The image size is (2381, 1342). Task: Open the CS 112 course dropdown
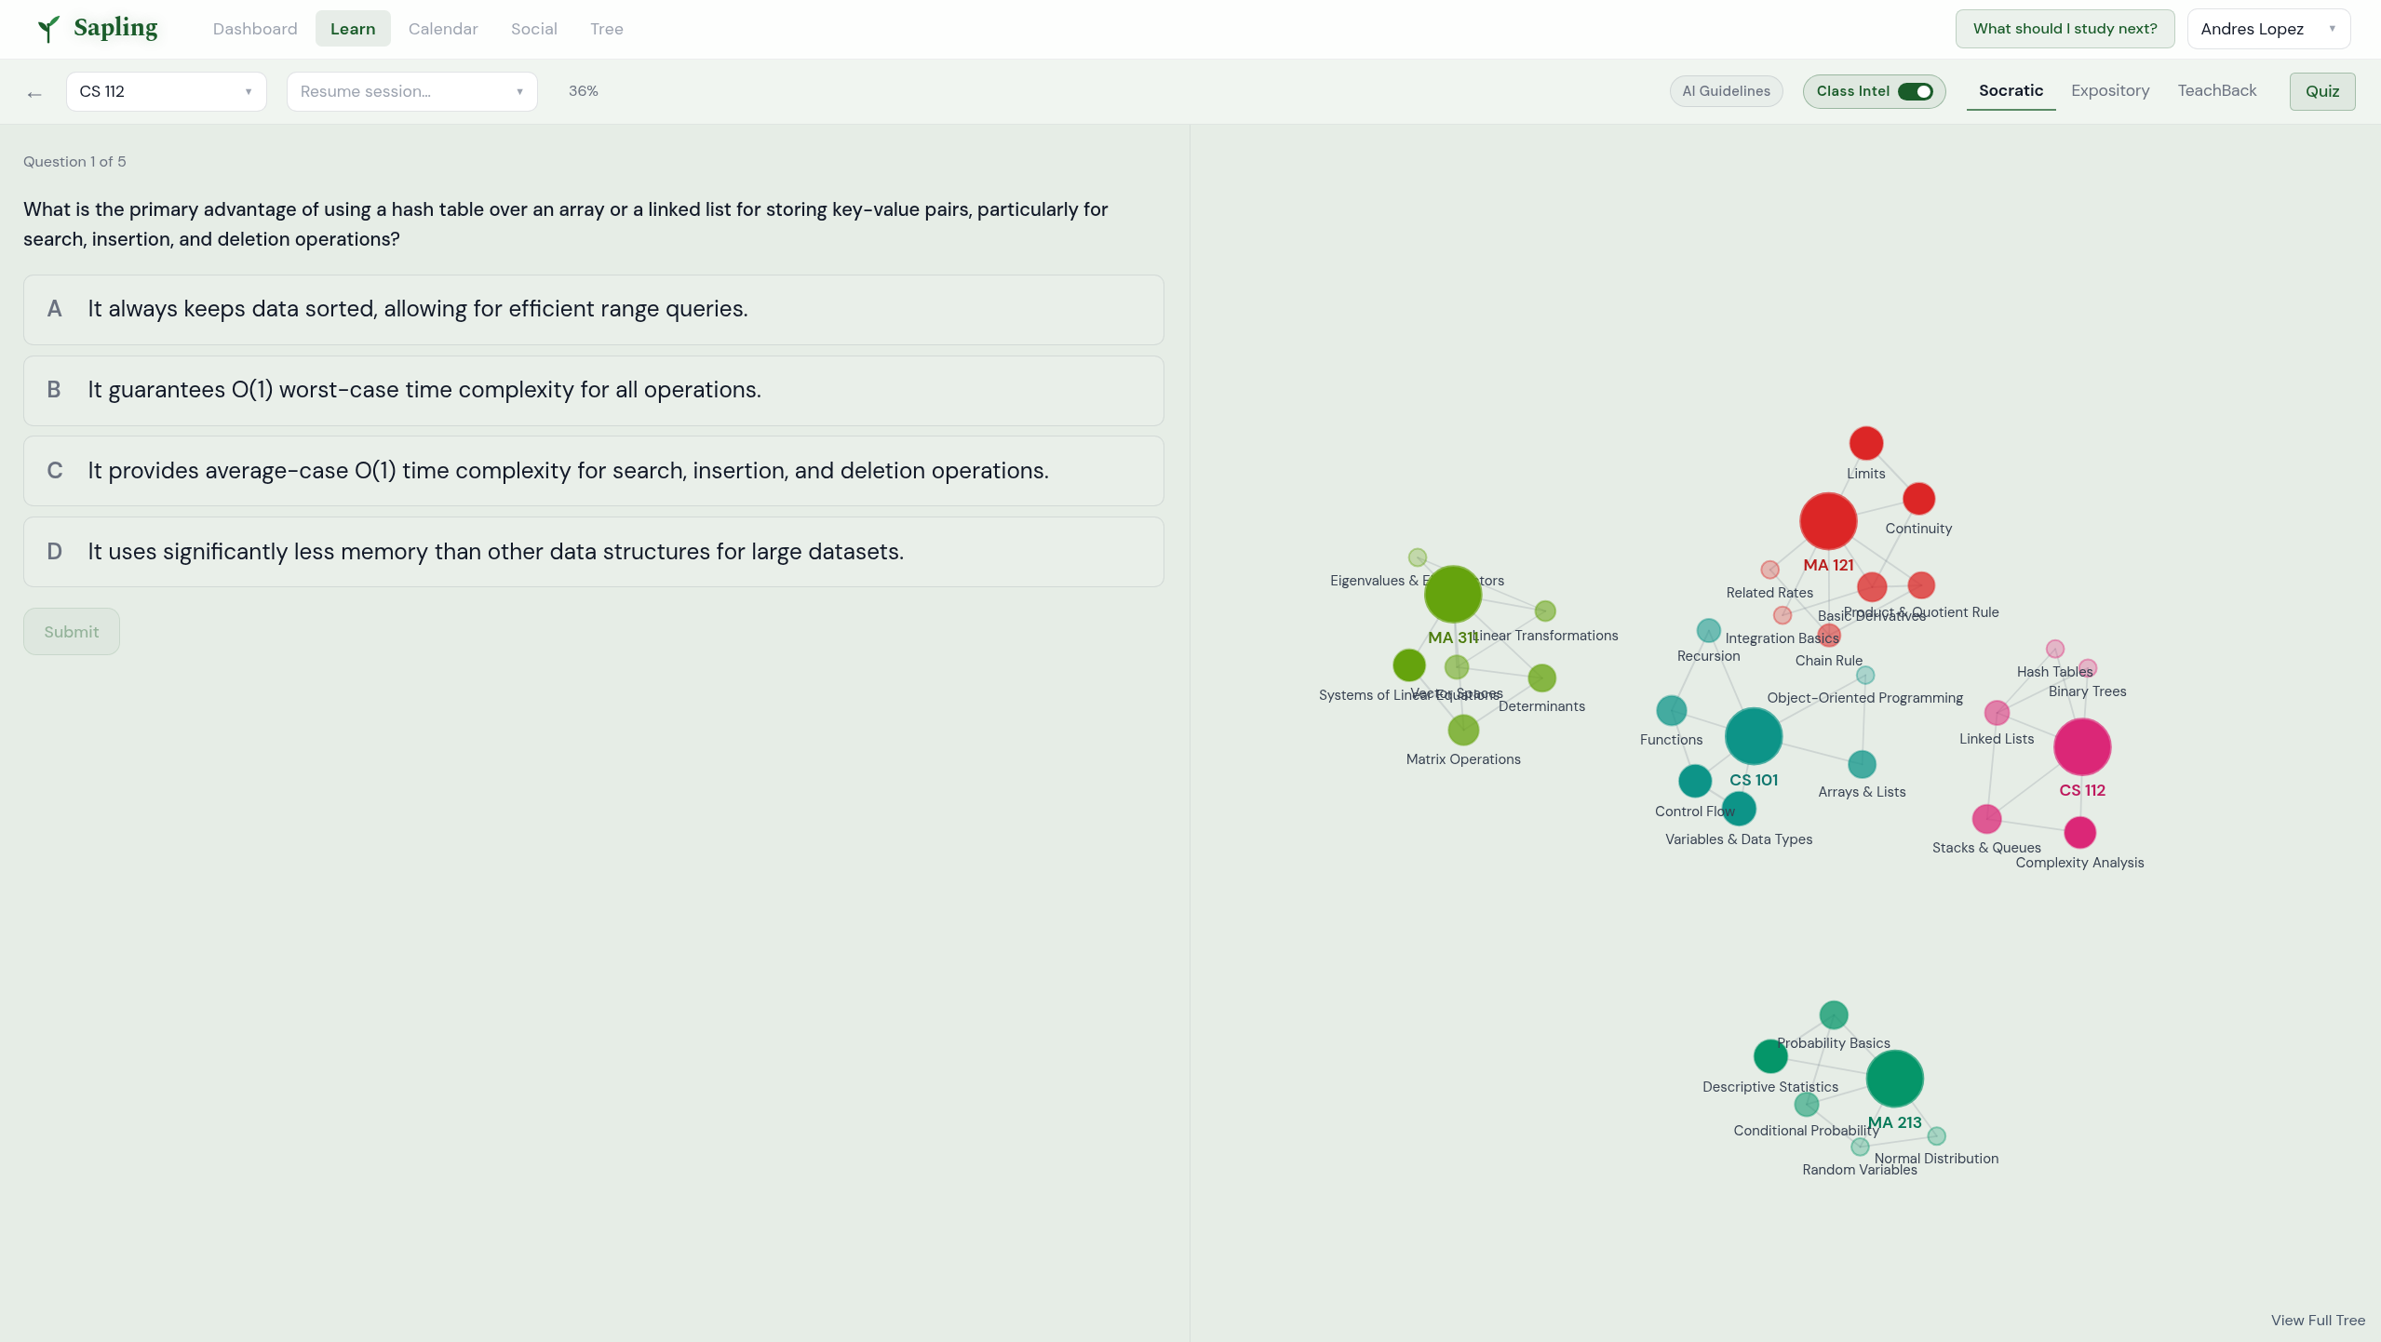166,91
